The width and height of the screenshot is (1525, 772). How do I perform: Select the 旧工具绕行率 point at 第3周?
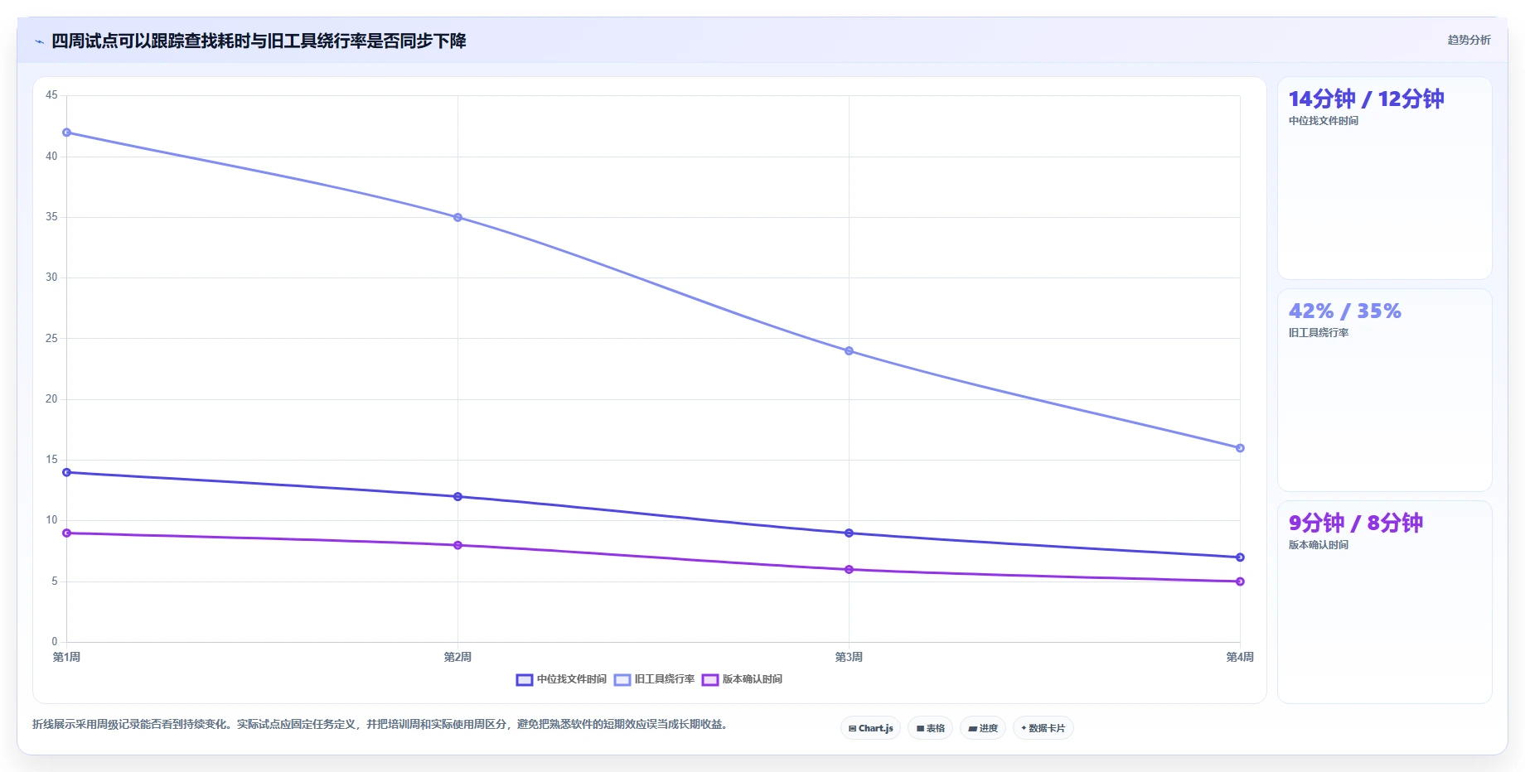pos(849,351)
